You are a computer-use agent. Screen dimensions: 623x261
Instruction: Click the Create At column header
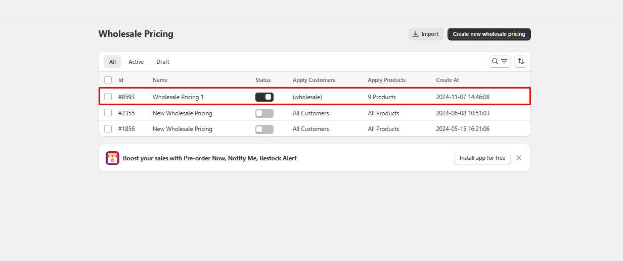coord(448,80)
